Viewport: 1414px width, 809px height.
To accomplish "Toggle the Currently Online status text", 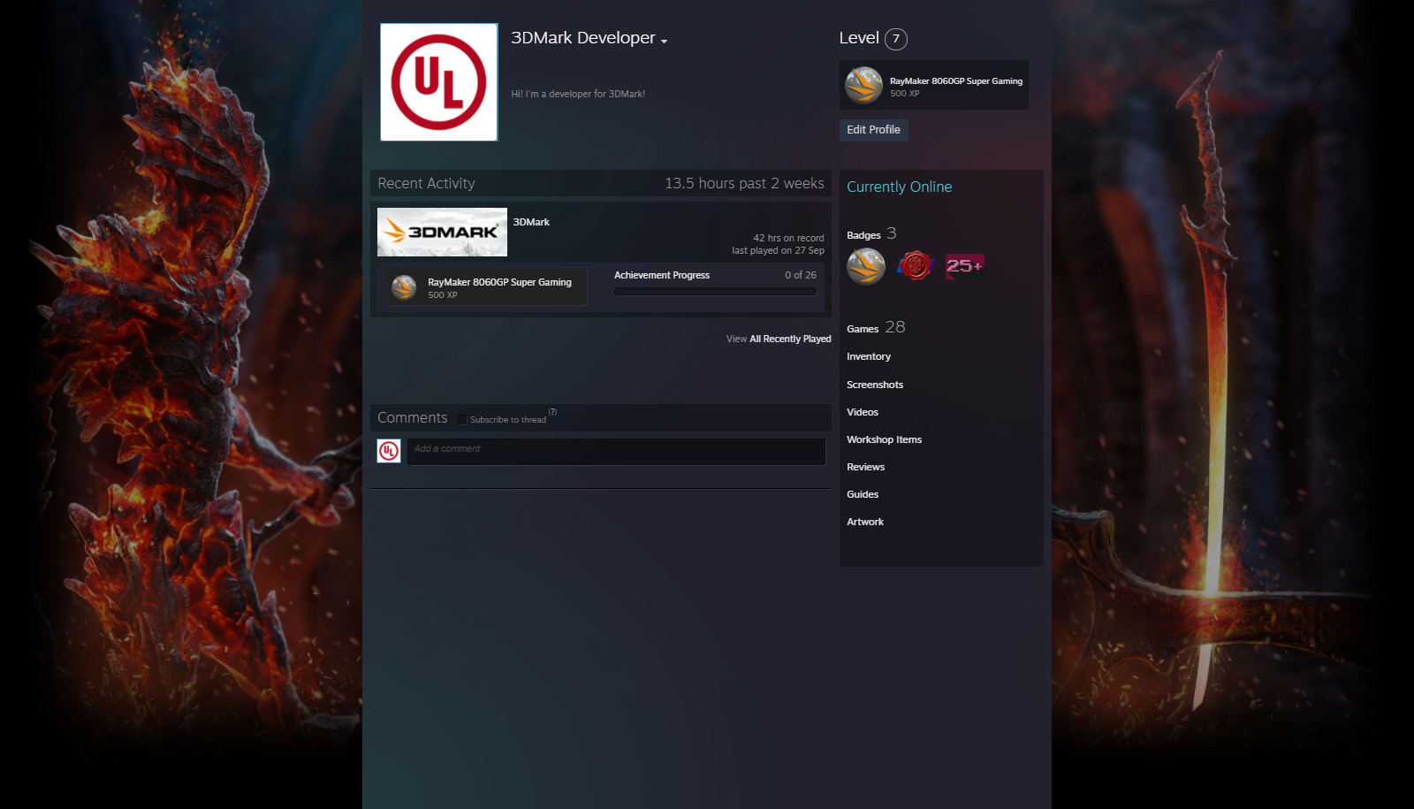I will [x=900, y=187].
